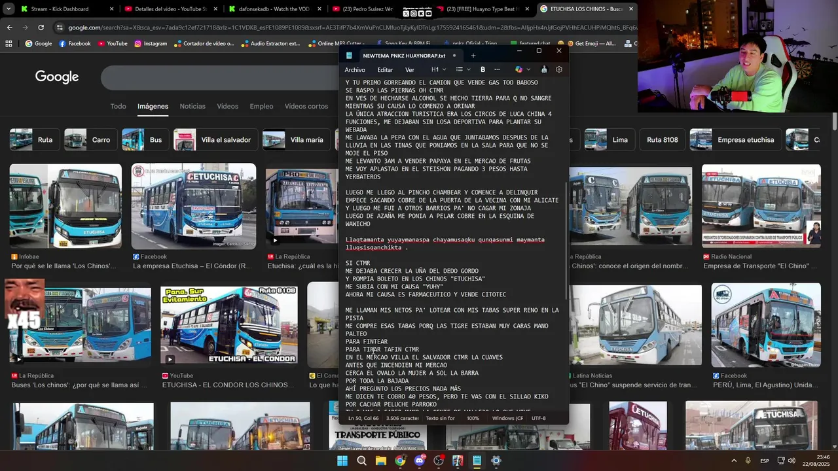The height and width of the screenshot is (471, 838).
Task: Open OBS Studio from taskbar
Action: tap(439, 461)
